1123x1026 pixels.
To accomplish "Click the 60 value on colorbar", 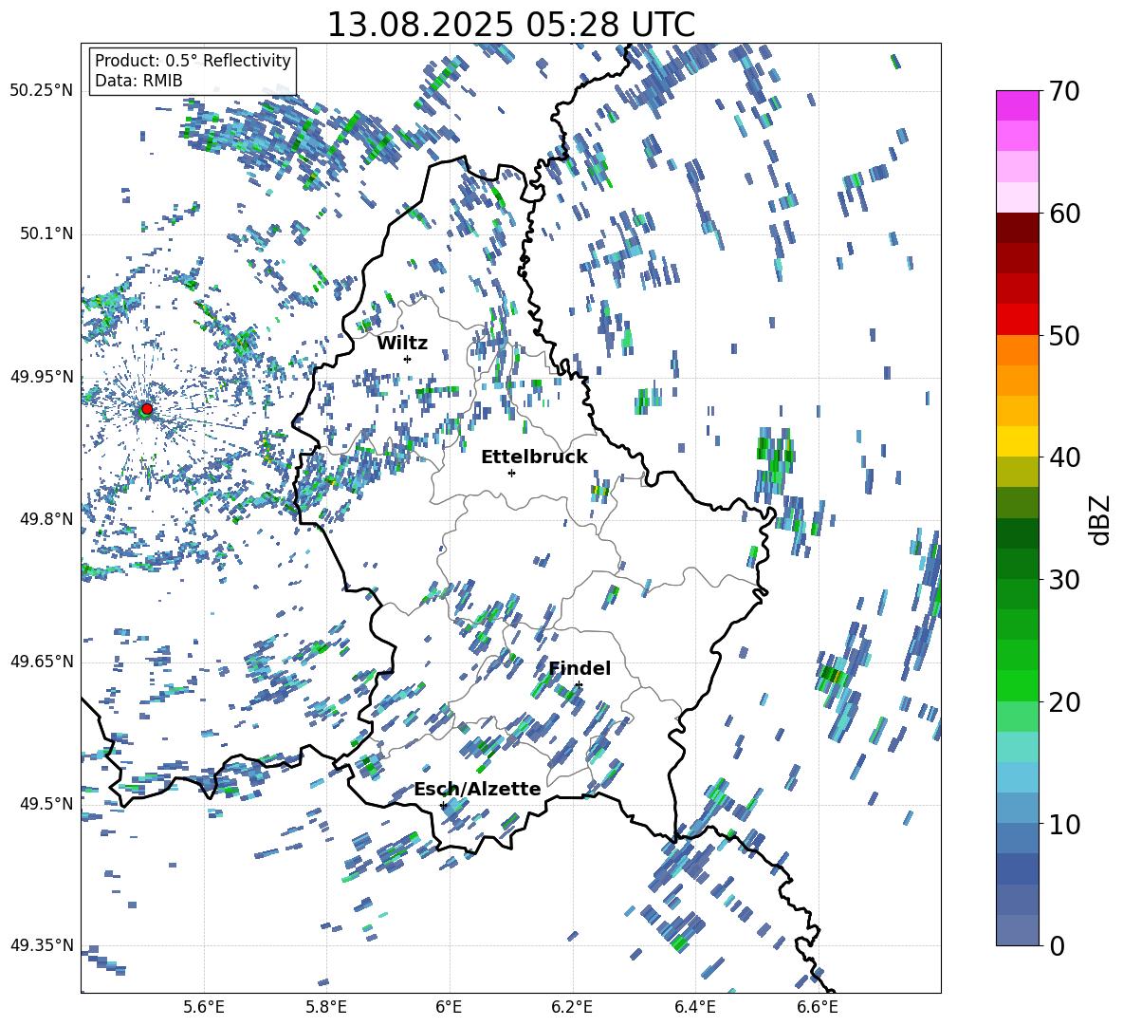I will click(1063, 214).
